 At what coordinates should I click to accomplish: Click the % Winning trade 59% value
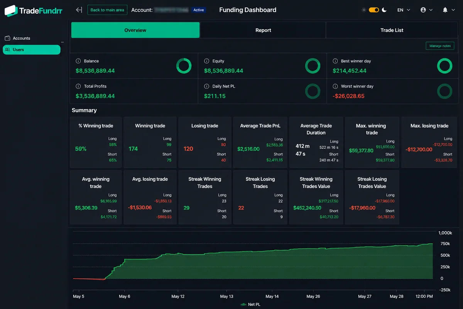point(81,149)
